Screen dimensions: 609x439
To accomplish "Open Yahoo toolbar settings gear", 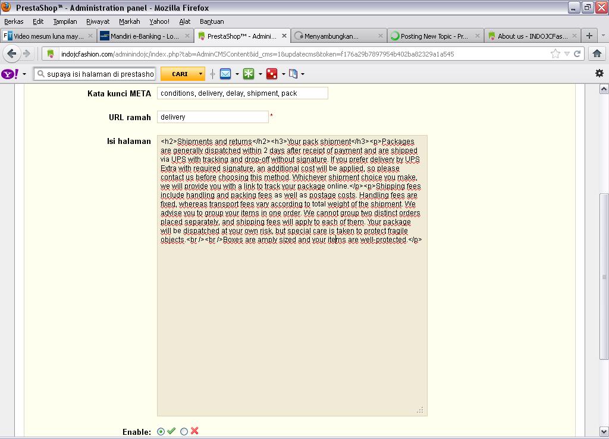I will tap(599, 73).
